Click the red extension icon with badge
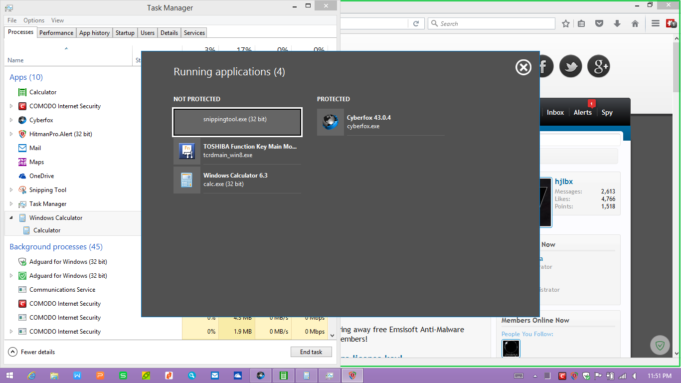Image resolution: width=681 pixels, height=383 pixels. [671, 23]
